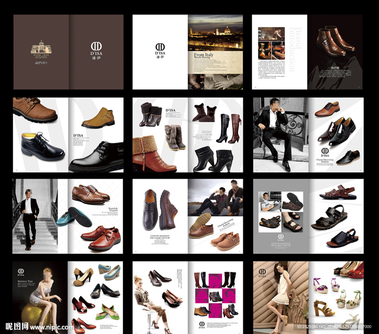The image size is (379, 334).
Task: Select the black boot with yellow lining
Action: 42,146
